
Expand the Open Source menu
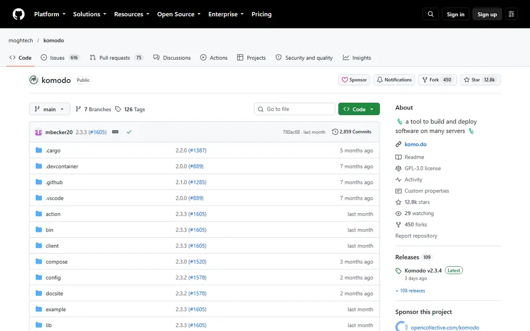179,14
